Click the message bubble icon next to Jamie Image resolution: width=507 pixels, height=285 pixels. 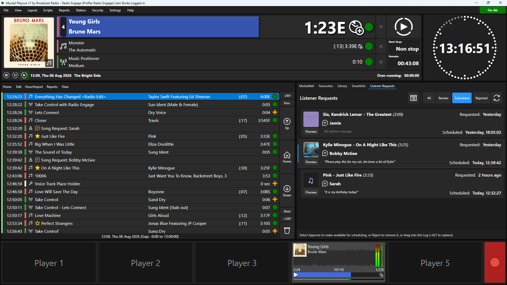pyautogui.click(x=325, y=123)
